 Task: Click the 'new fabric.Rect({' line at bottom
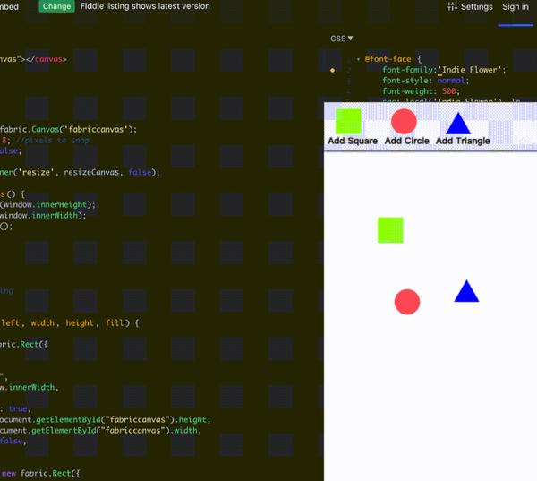point(40,474)
